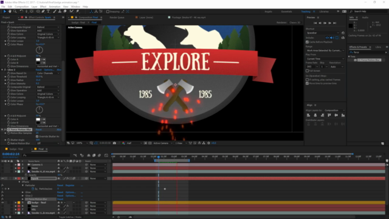Switch to the Audio panel tab
Viewport: 389px width, 219px height.
pyautogui.click(x=365, y=18)
